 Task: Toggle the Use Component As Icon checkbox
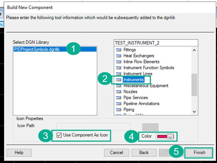(x=59, y=135)
